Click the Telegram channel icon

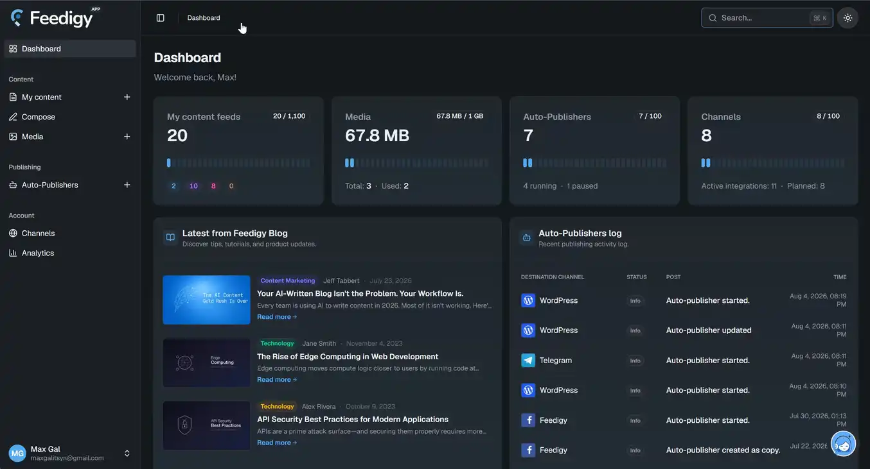click(x=528, y=361)
